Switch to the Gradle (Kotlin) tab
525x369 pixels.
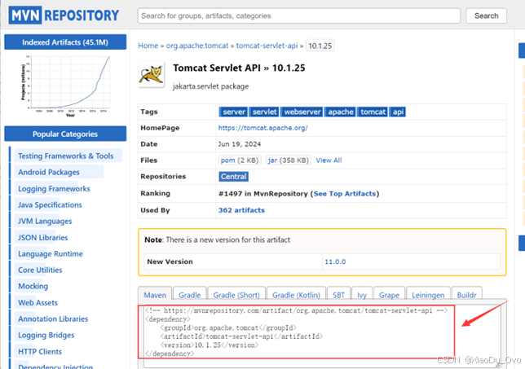click(296, 294)
